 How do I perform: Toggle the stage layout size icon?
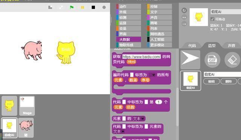pyautogui.click(x=50, y=7)
